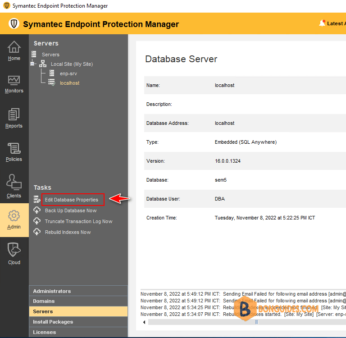Click the Cloud label in sidebar

(14, 262)
